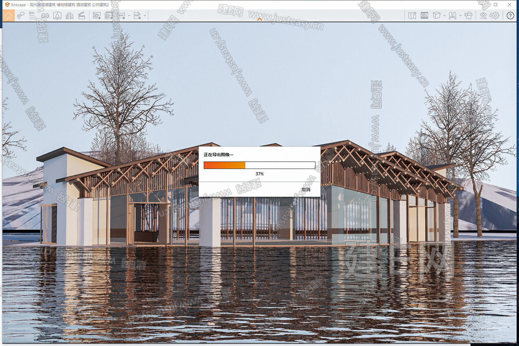The width and height of the screenshot is (519, 346).
Task: Open the collaborative annotations map-pin icon
Action: point(21,16)
